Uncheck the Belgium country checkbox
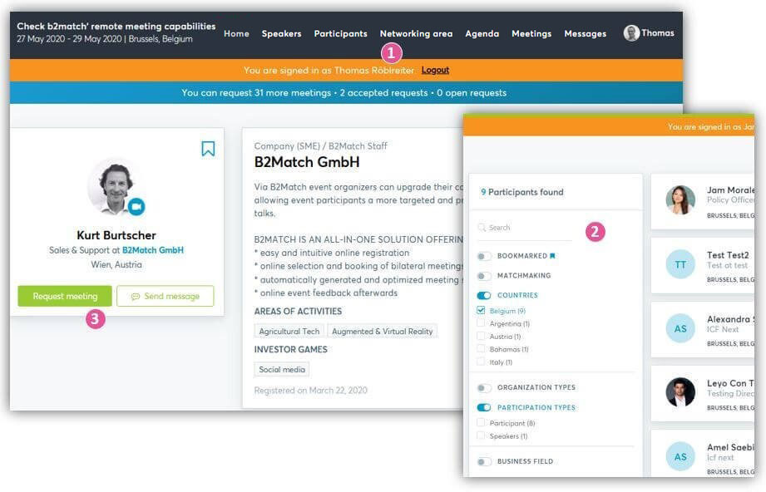 481,311
